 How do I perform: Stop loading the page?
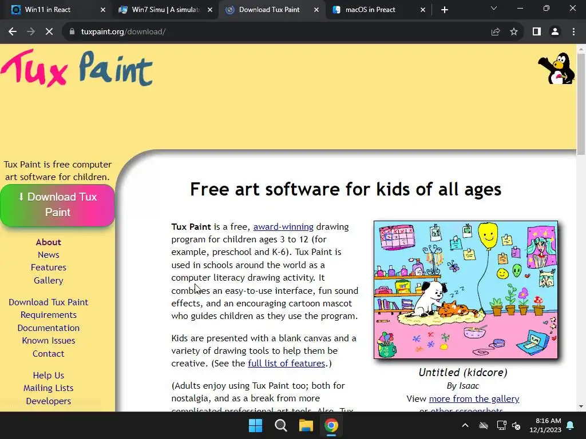49,32
